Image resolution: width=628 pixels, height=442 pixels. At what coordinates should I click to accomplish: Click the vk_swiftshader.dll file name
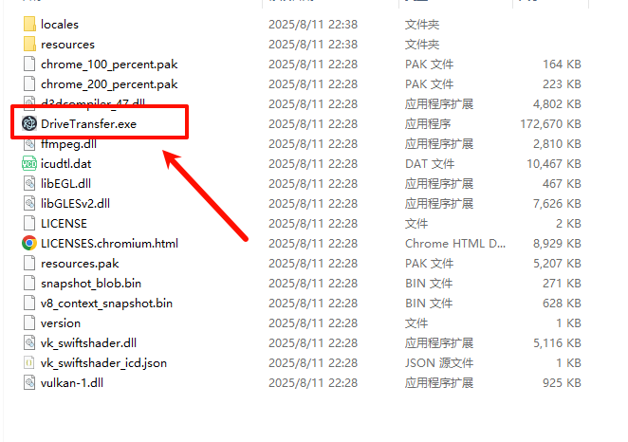88,343
